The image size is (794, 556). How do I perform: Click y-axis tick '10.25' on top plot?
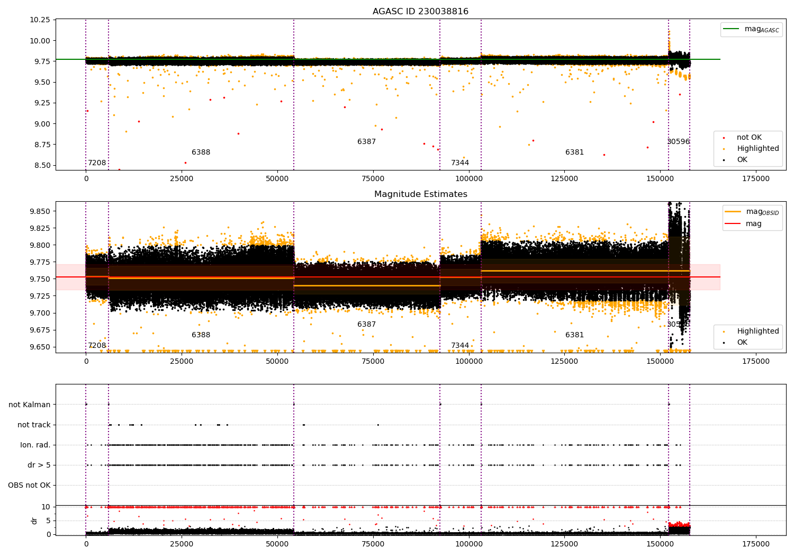coord(40,20)
